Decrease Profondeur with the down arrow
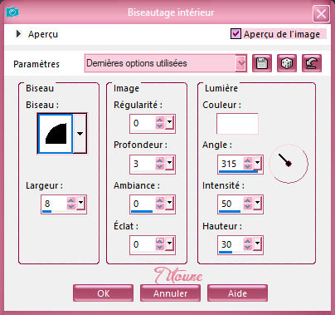The height and width of the screenshot is (315, 335). coord(160,167)
